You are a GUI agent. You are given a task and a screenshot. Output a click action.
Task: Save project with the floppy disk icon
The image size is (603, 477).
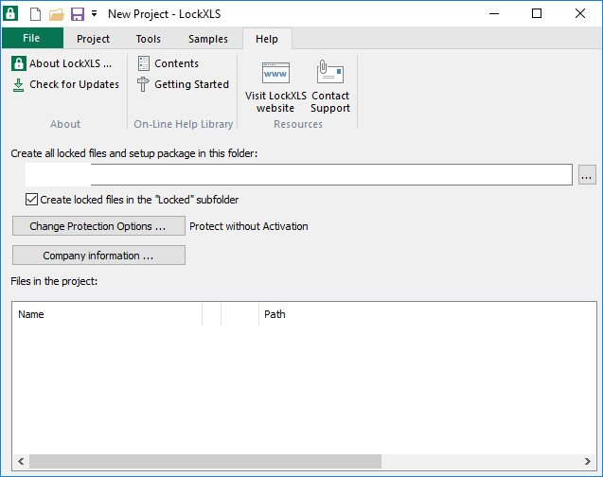click(x=78, y=14)
